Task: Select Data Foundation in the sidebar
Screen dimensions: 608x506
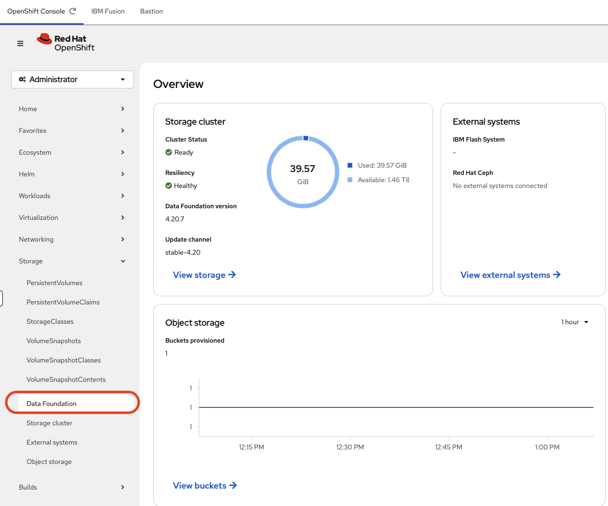Action: [x=52, y=404]
